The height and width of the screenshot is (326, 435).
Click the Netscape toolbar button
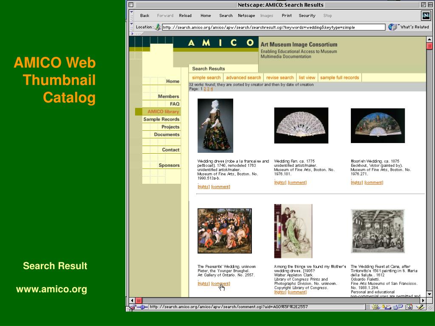tap(246, 16)
